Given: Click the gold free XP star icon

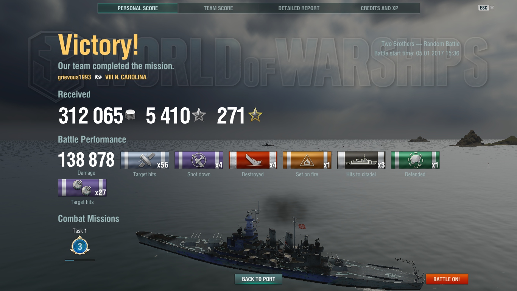Looking at the screenshot, I should pos(255,115).
